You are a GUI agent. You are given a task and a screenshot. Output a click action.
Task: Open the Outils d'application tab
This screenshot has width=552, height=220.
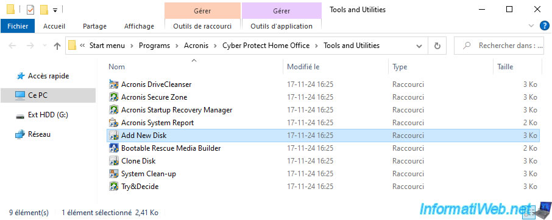pyautogui.click(x=281, y=26)
